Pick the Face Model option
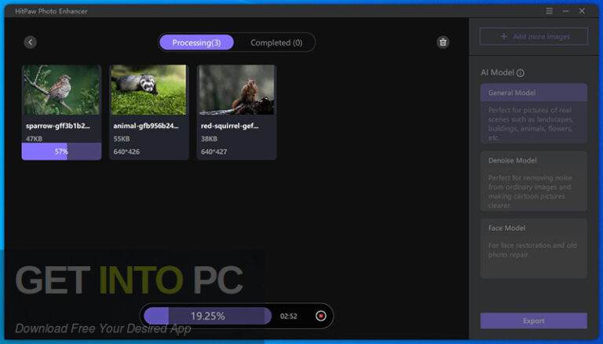The width and height of the screenshot is (603, 344). [x=533, y=248]
